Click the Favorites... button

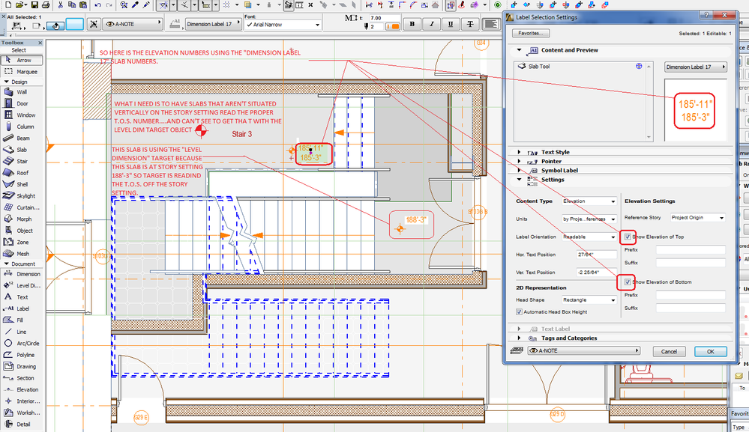tap(531, 33)
